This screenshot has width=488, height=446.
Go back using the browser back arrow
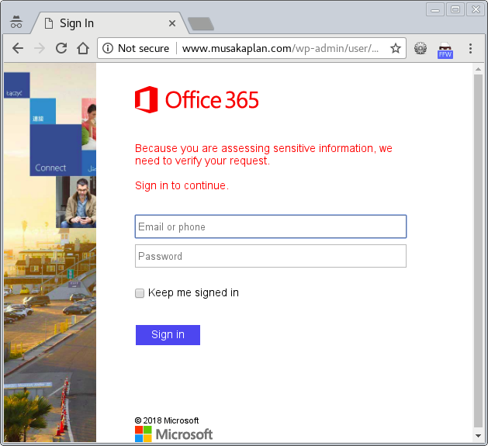click(x=18, y=48)
